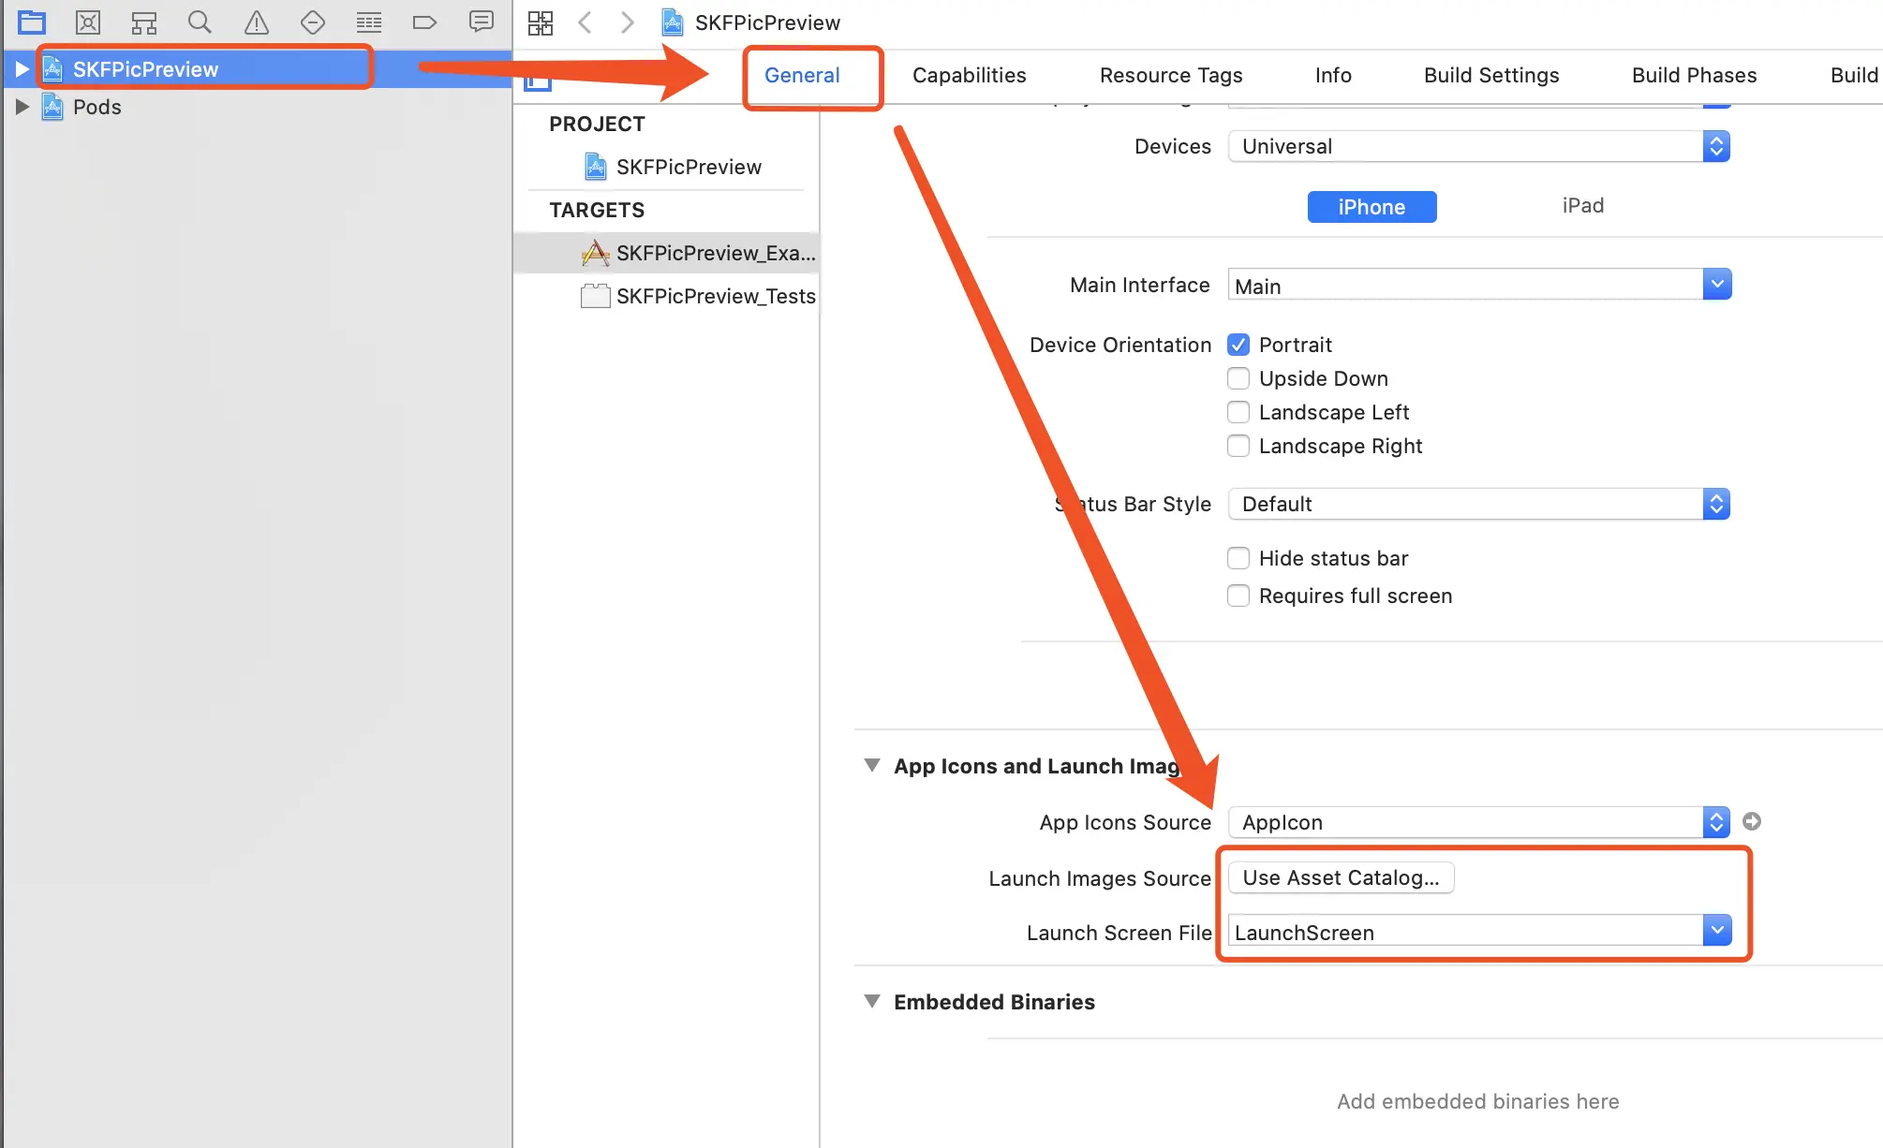Switch to the Build Settings tab
Viewport: 1883px width, 1148px height.
click(1491, 75)
